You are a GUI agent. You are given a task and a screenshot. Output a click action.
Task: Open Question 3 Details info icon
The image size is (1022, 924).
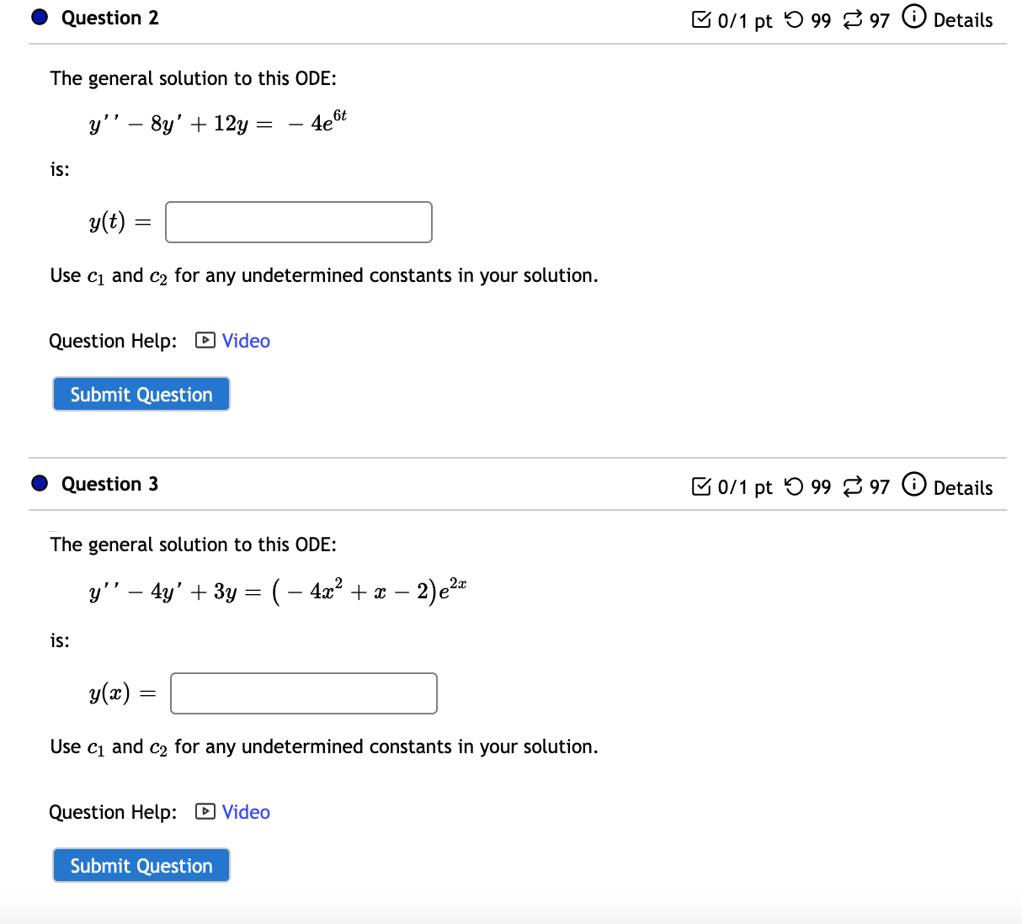pyautogui.click(x=914, y=485)
